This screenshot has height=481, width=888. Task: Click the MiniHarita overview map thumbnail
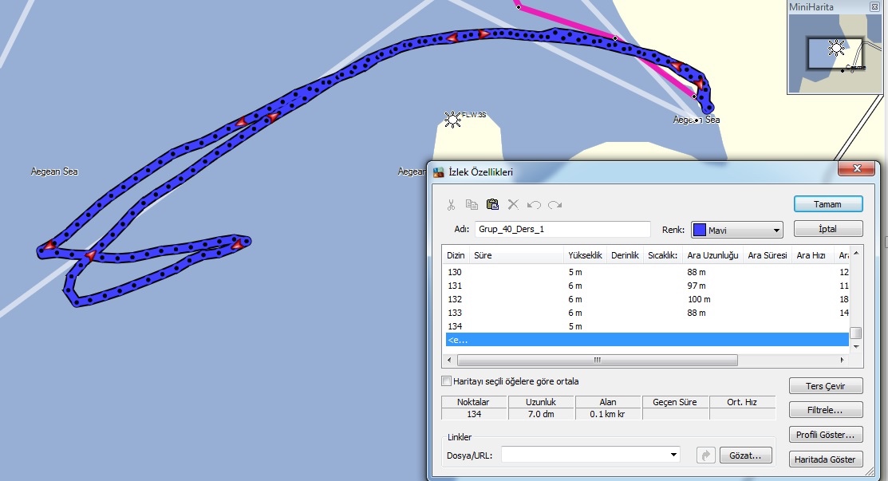coord(835,53)
